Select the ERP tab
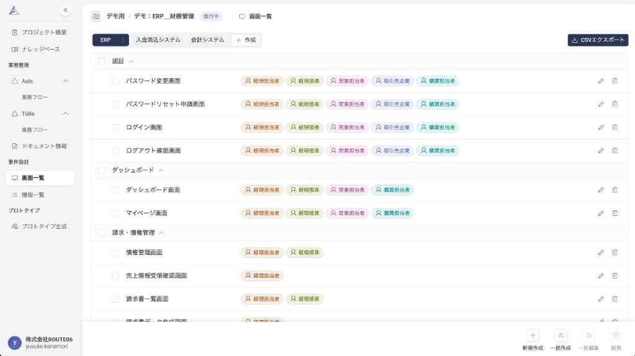635x356 pixels. (x=105, y=40)
